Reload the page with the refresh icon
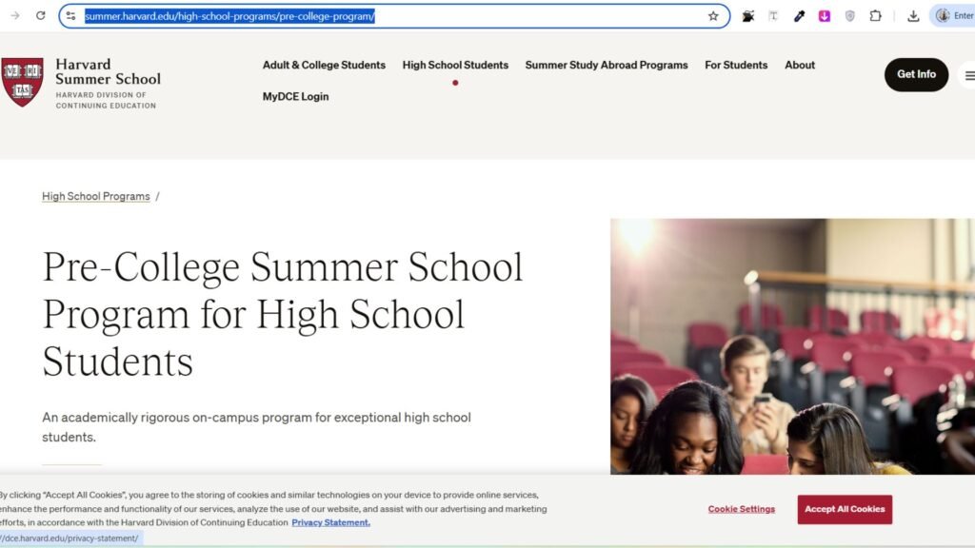The height and width of the screenshot is (548, 975). (x=40, y=15)
